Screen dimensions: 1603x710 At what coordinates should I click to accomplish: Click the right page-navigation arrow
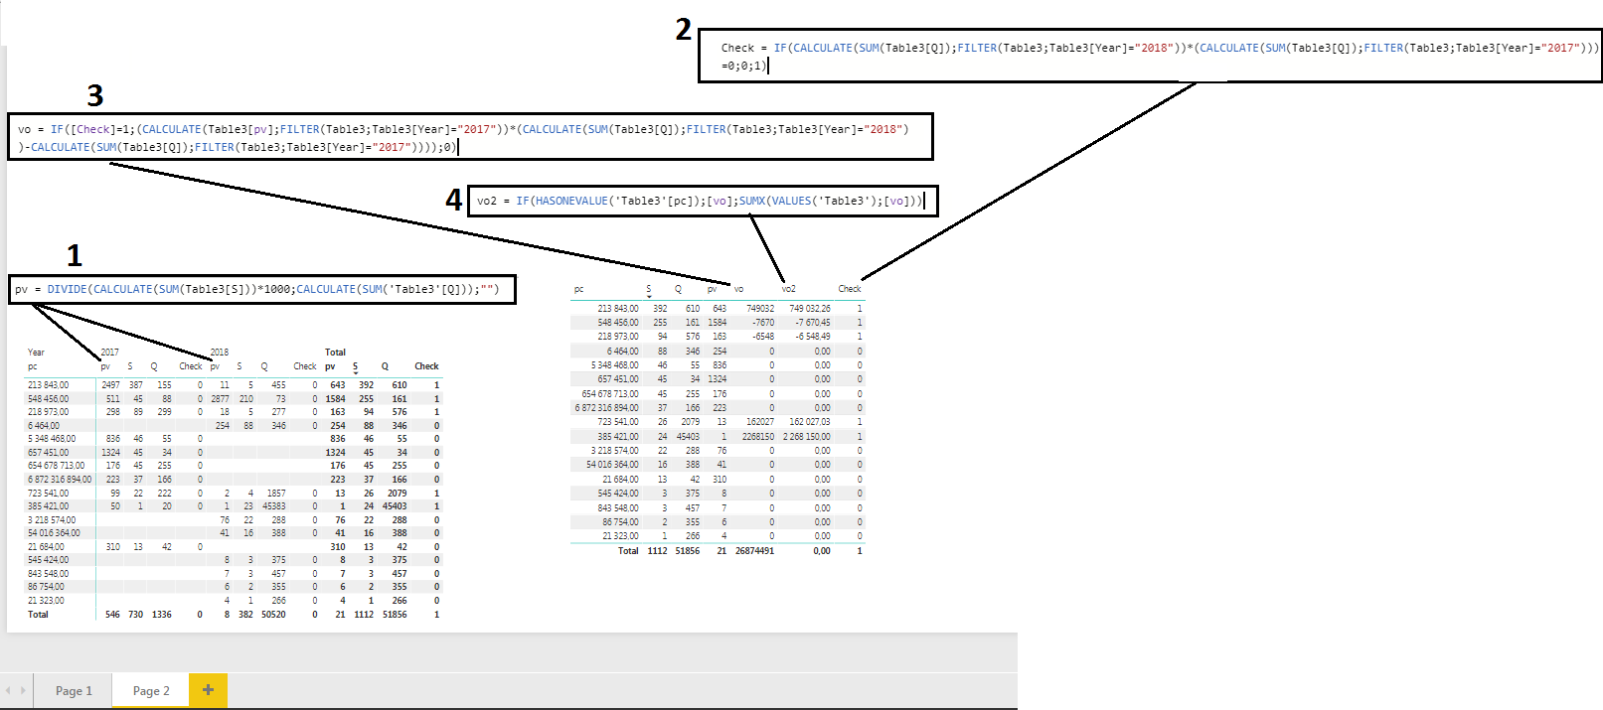[x=23, y=691]
